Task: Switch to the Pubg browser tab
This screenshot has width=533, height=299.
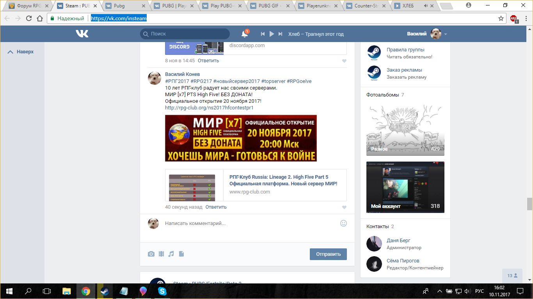Action: (124, 6)
